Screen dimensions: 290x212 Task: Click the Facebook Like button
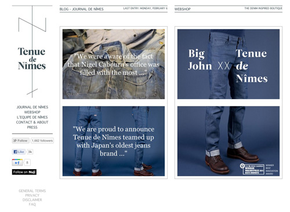click(x=19, y=152)
